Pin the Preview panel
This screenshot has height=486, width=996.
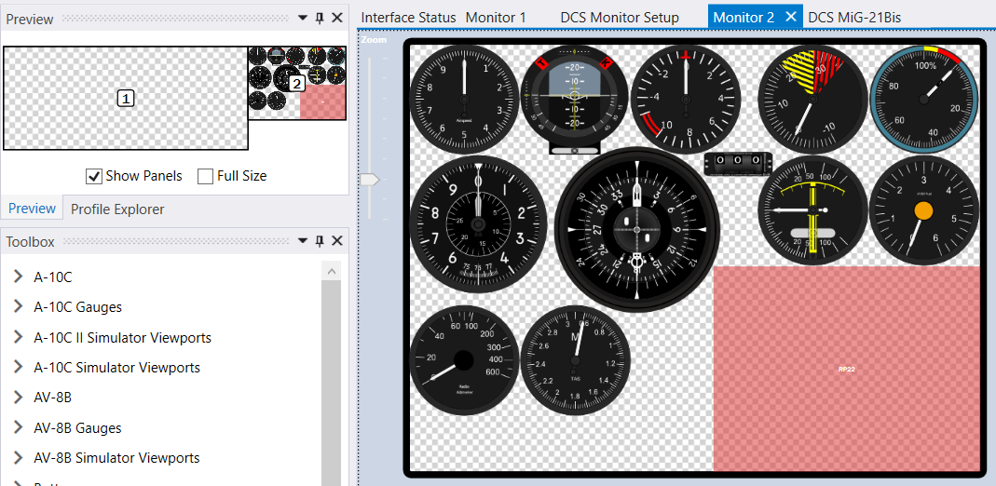320,19
